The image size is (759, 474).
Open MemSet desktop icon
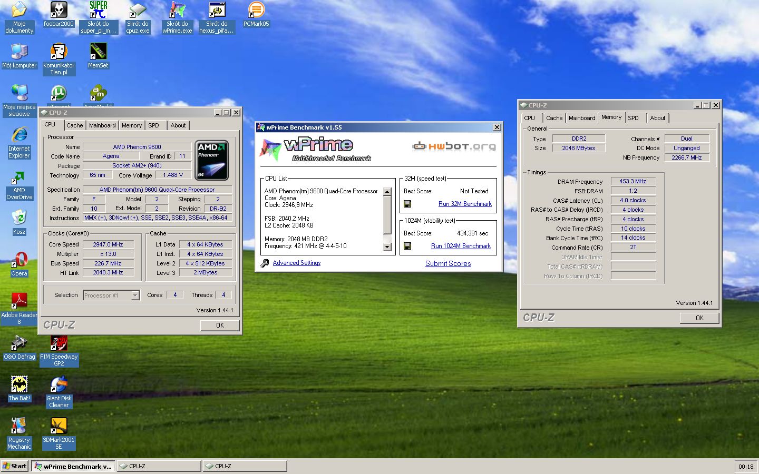pyautogui.click(x=98, y=56)
